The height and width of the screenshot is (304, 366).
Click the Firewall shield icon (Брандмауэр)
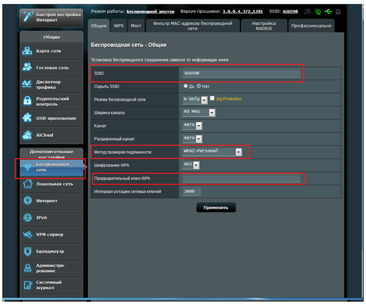(x=28, y=252)
